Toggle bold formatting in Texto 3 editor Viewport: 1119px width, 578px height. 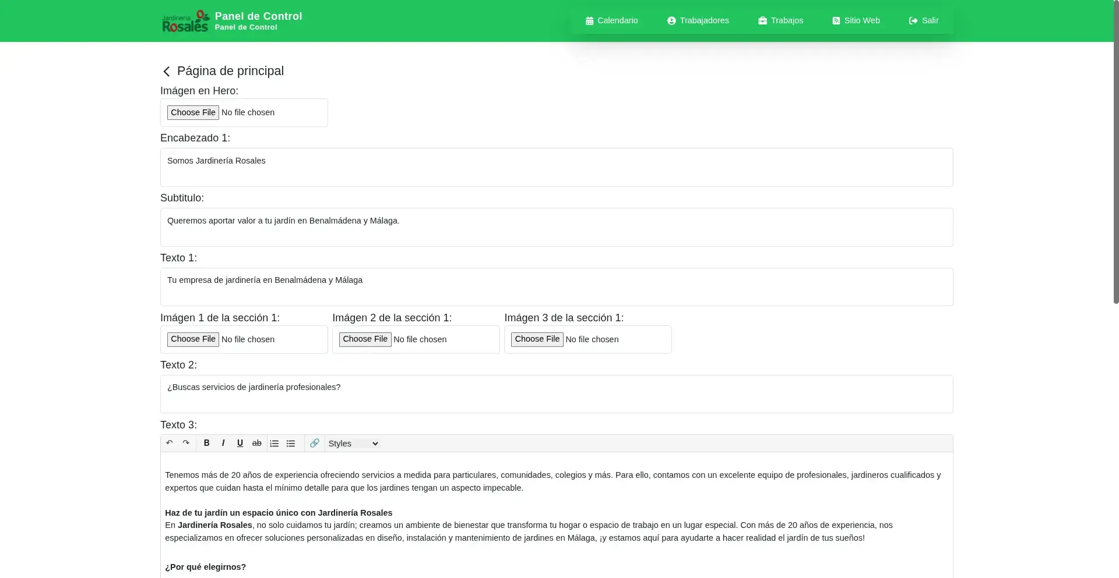click(x=206, y=443)
